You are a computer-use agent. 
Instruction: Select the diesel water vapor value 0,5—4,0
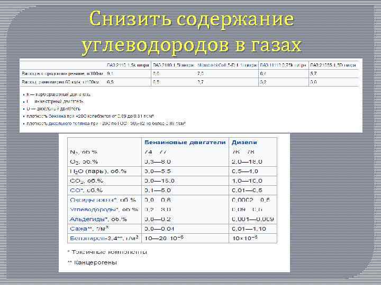pyautogui.click(x=245, y=172)
